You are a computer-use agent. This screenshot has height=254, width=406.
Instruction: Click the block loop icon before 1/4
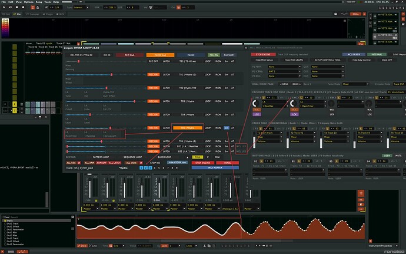(46, 8)
